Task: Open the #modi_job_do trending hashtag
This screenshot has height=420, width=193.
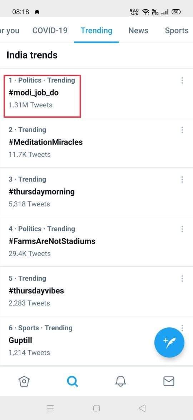Action: [34, 93]
